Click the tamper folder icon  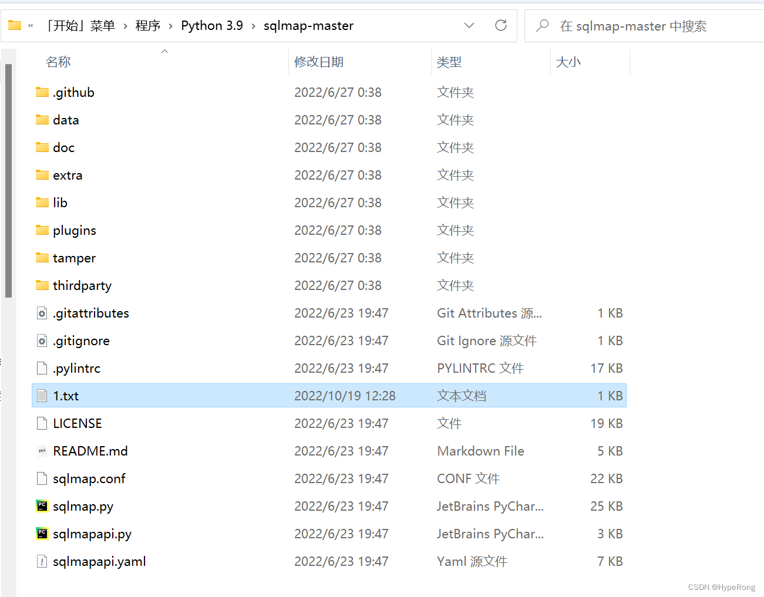[42, 258]
